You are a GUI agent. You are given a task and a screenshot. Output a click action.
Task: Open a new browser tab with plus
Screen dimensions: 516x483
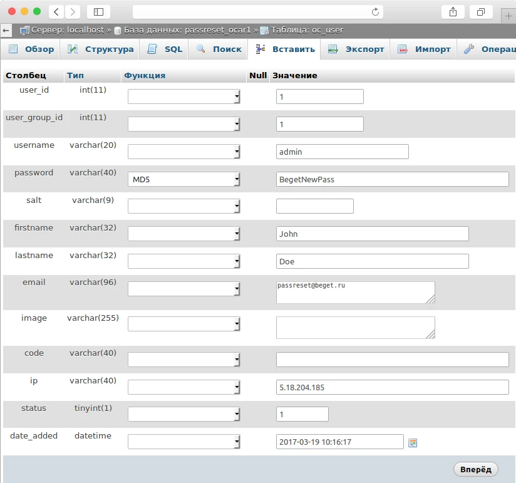[508, 16]
